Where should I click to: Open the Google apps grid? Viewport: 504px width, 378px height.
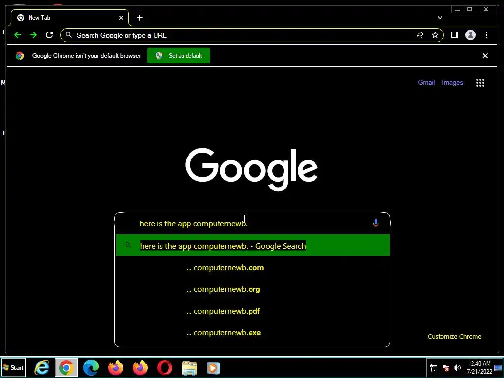[x=480, y=83]
